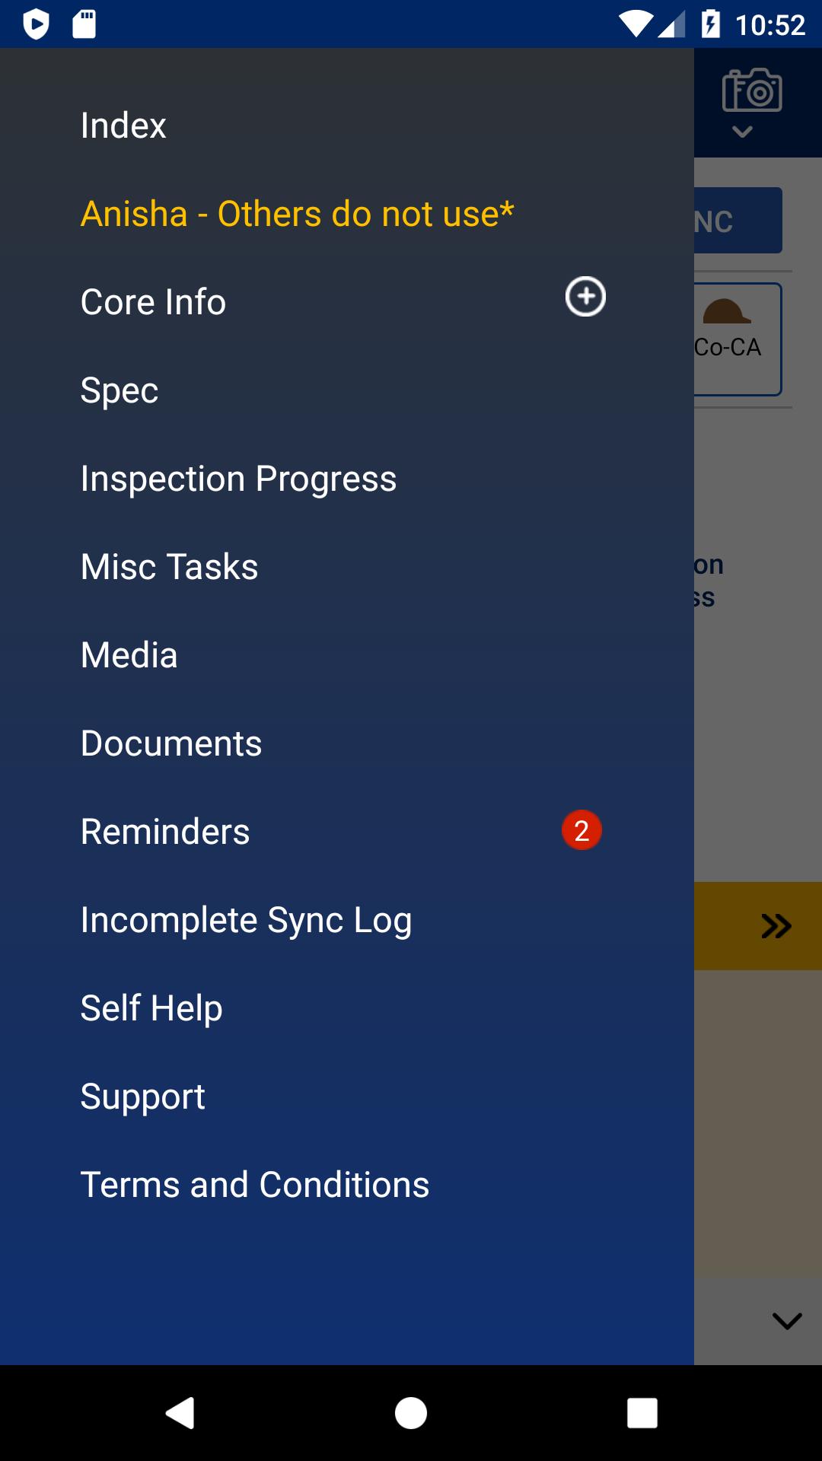Tap the camera icon at top right
Viewport: 822px width, 1461px height.
(752, 90)
